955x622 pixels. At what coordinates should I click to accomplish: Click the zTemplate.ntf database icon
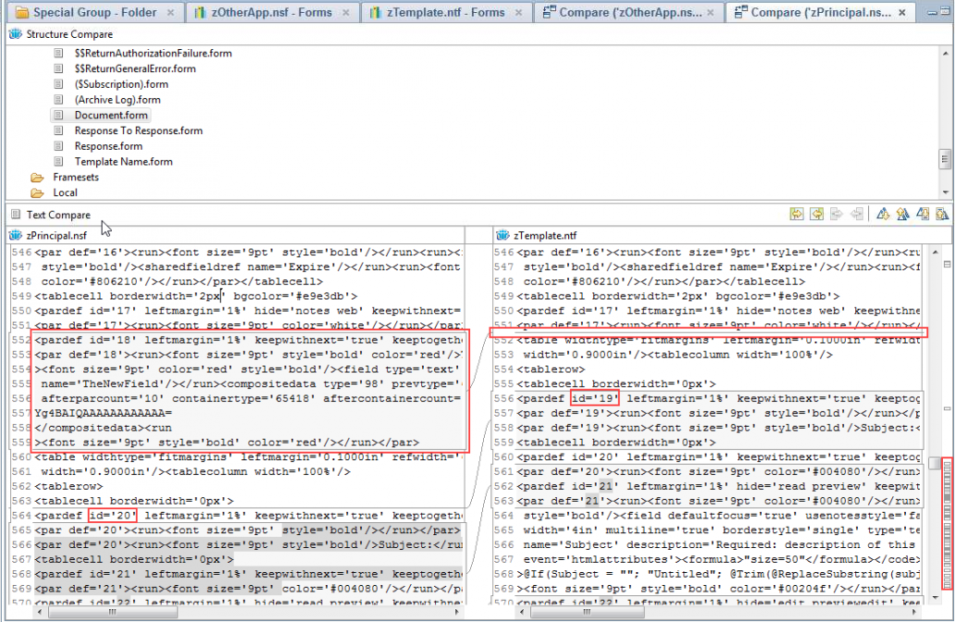[x=502, y=235]
